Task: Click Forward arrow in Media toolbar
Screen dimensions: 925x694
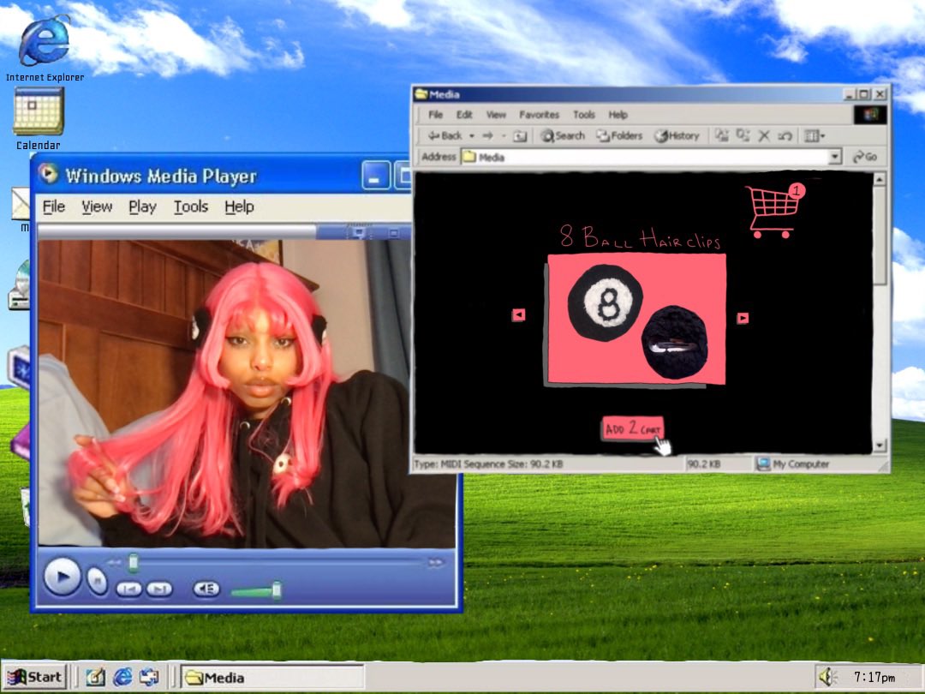Action: click(x=488, y=135)
